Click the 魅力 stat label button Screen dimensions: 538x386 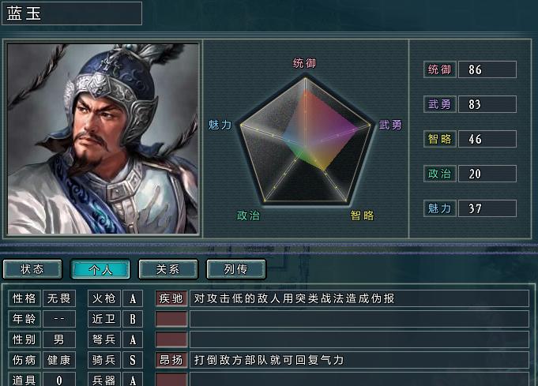439,208
